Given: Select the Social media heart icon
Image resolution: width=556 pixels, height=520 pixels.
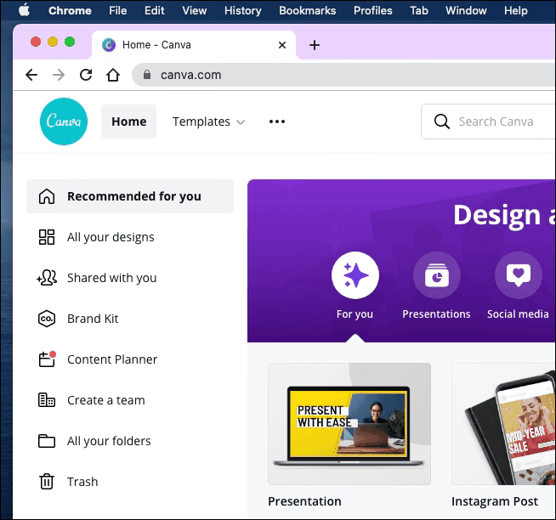Looking at the screenshot, I should (x=519, y=275).
